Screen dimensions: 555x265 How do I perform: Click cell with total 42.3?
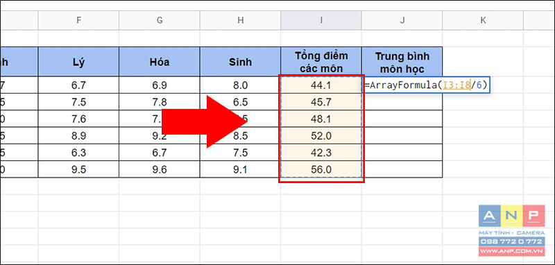pyautogui.click(x=321, y=153)
